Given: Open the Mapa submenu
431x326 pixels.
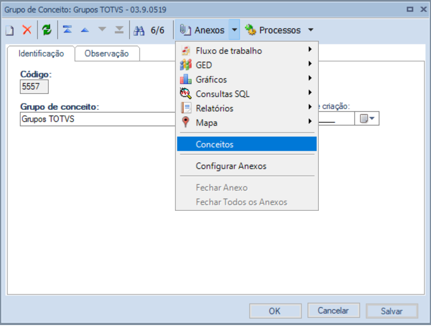Looking at the screenshot, I should 247,122.
